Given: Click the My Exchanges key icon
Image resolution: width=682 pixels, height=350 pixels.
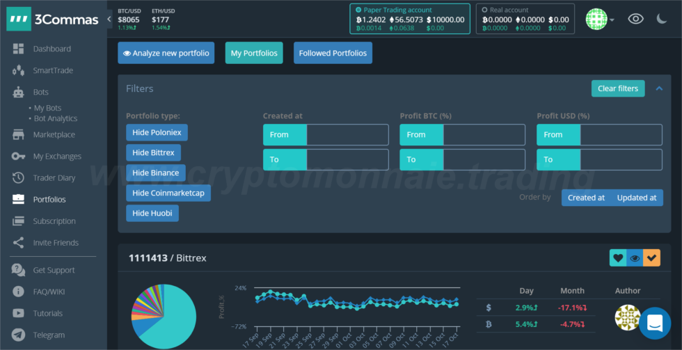Looking at the screenshot, I should (18, 156).
